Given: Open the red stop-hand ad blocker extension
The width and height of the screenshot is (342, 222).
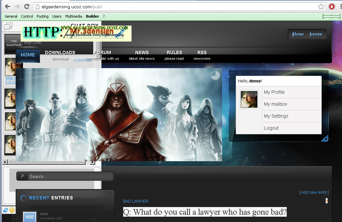Looking at the screenshot, I should point(332,7).
